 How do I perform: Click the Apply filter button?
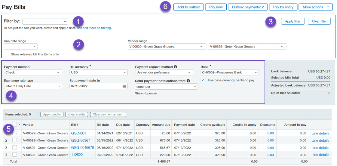[293, 21]
